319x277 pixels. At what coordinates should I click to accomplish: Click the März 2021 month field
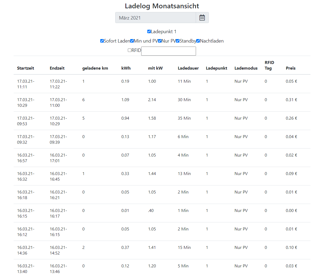156,18
